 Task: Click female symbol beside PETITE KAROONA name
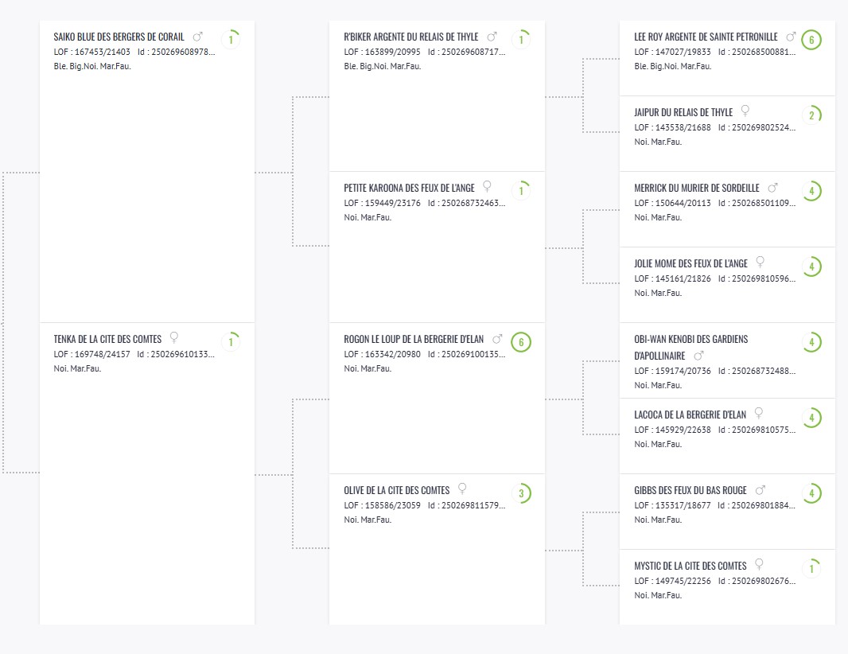[x=487, y=187]
